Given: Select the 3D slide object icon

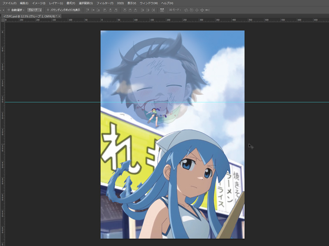Looking at the screenshot, I should (x=202, y=10).
